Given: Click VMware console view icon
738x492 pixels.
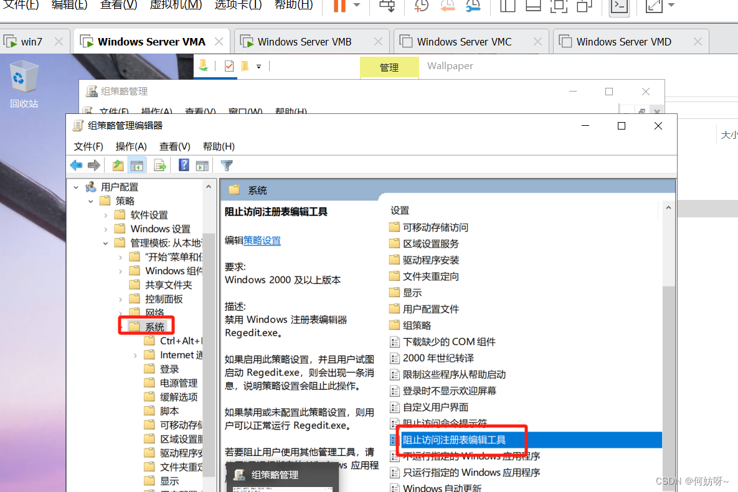Looking at the screenshot, I should tap(619, 6).
